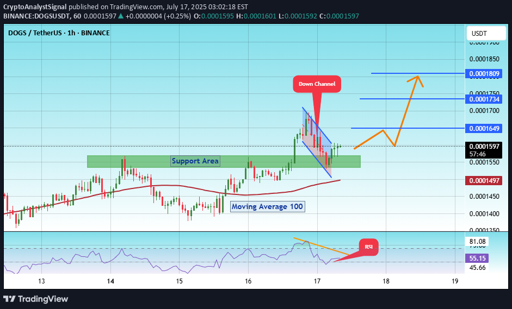Click date 13 on time axis
The width and height of the screenshot is (512, 309).
41,281
